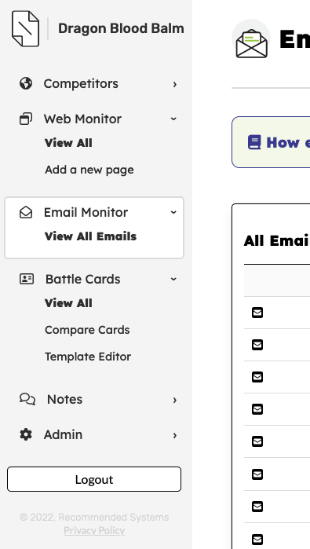The width and height of the screenshot is (310, 549).
Task: Click the ID card icon for Battle Cards
Action: click(x=27, y=279)
